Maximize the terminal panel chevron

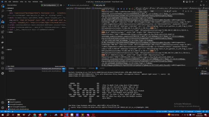click(204, 68)
